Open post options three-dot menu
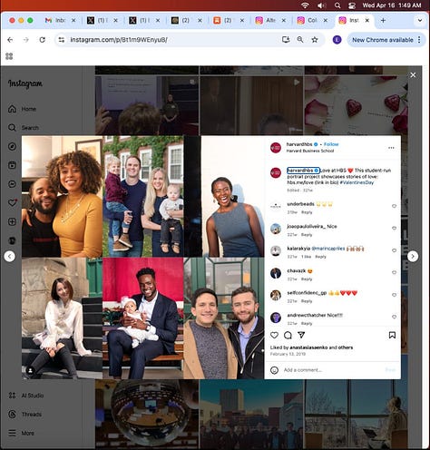The width and height of the screenshot is (430, 450). (391, 148)
